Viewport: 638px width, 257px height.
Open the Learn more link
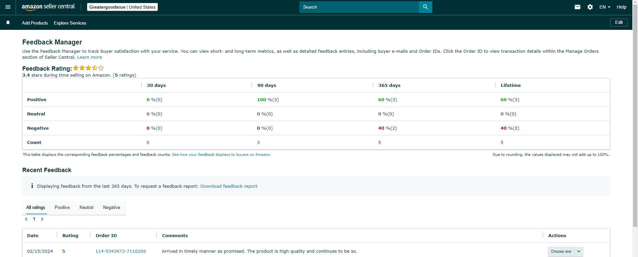(90, 57)
